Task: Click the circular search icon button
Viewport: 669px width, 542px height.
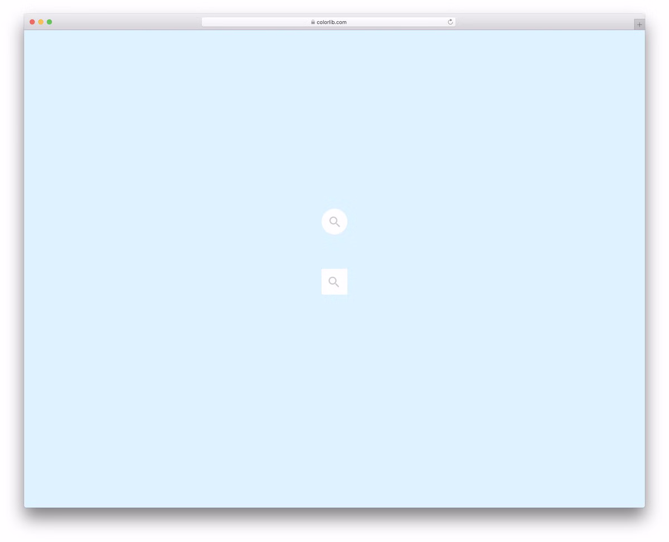Action: (334, 221)
